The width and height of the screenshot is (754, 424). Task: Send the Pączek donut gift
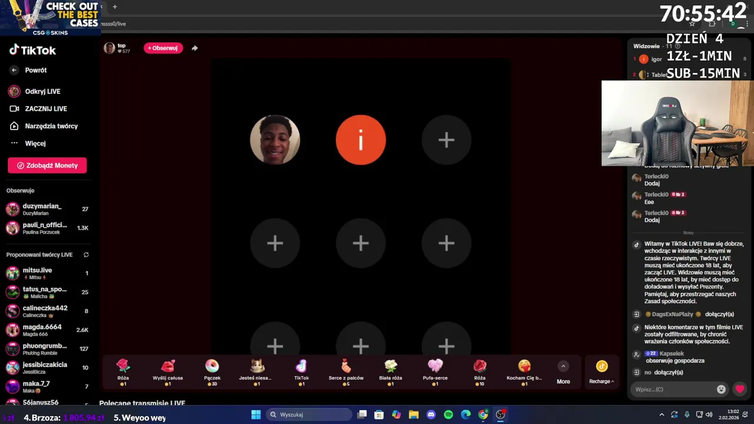[x=212, y=372]
